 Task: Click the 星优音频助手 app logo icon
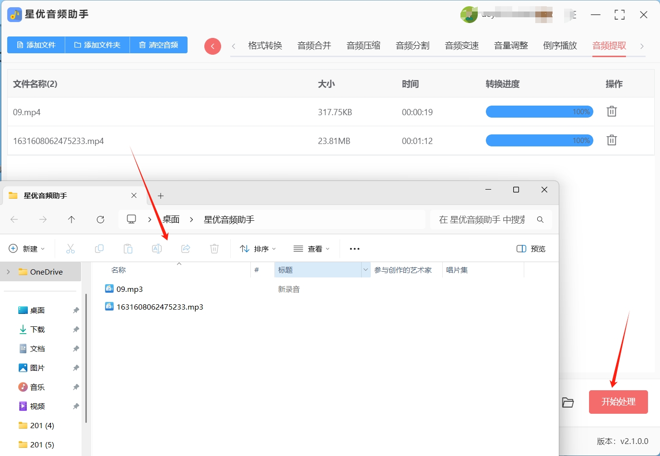(x=14, y=14)
